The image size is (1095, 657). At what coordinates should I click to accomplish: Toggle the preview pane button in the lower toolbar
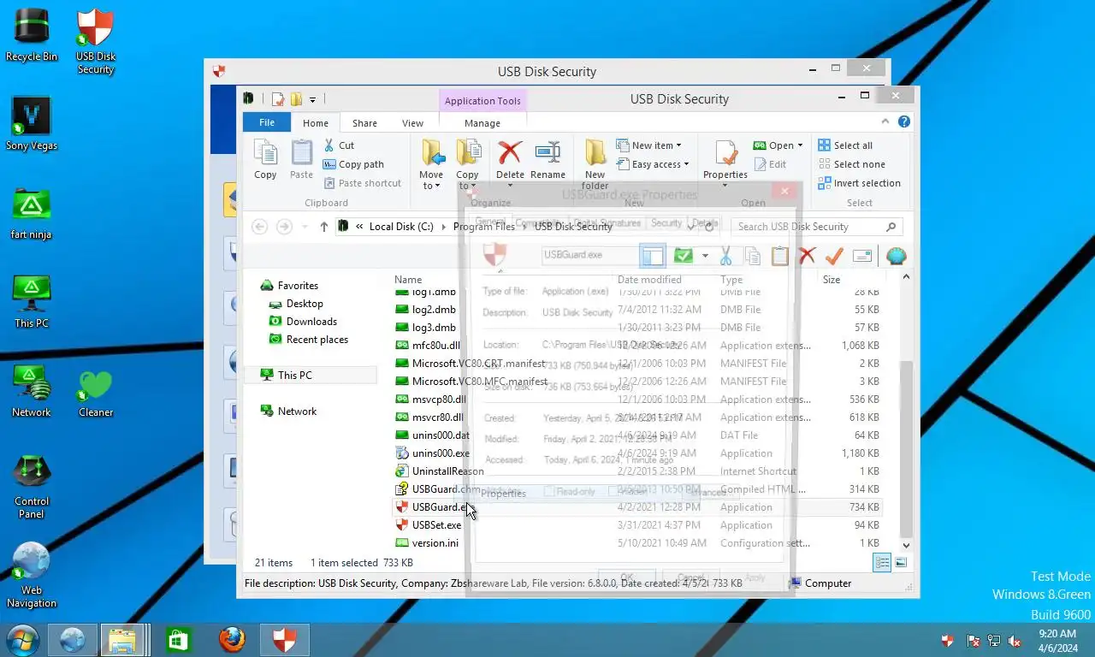point(653,256)
